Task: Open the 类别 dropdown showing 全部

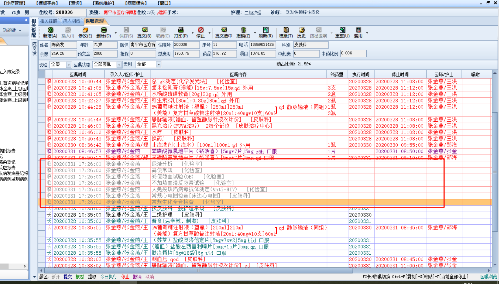Action: [x=159, y=65]
